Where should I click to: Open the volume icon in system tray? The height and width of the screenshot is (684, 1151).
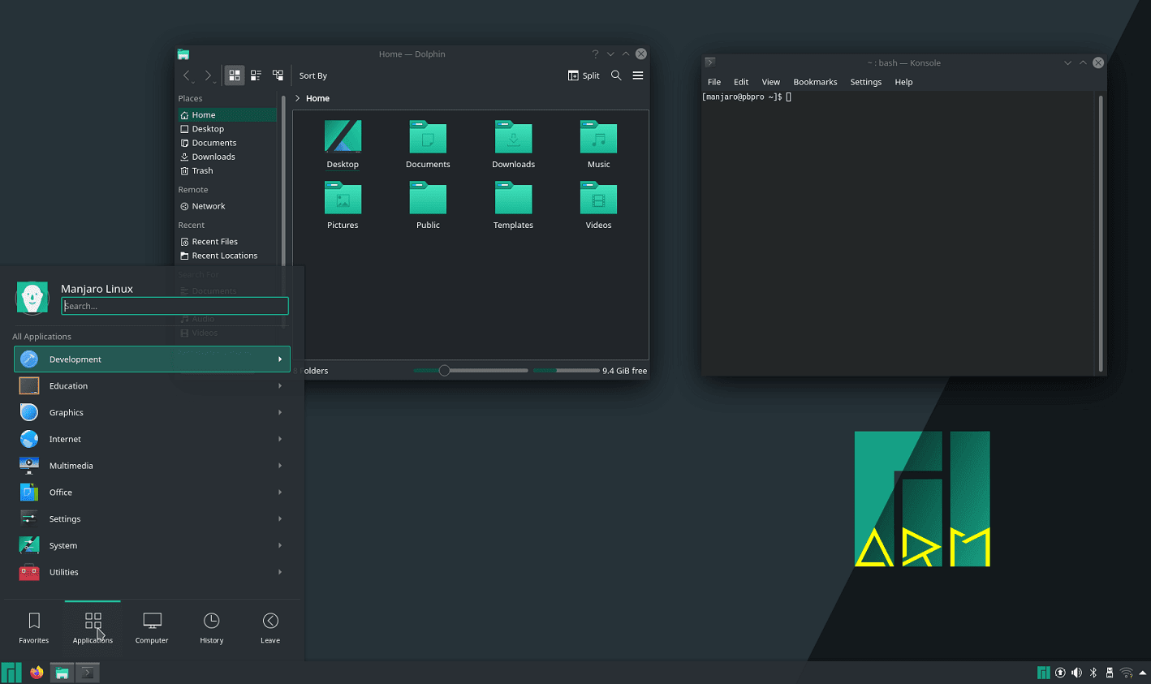click(1076, 673)
